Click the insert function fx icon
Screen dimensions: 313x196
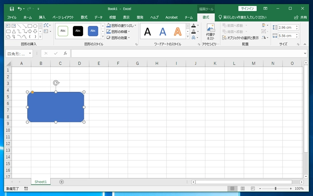65,53
